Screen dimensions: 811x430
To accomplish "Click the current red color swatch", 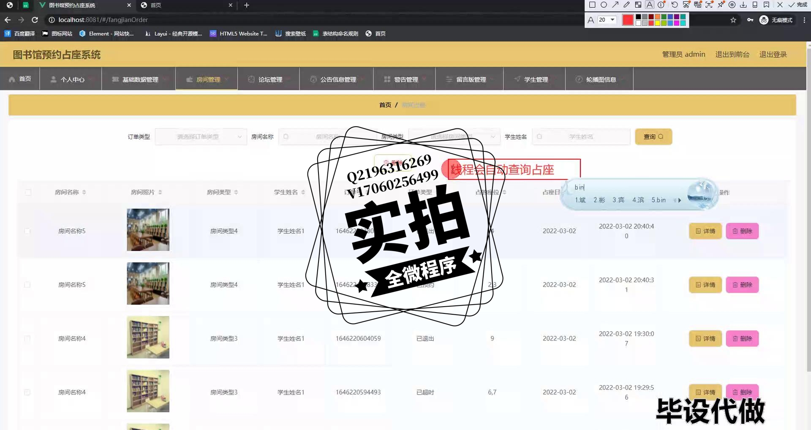I will point(628,20).
